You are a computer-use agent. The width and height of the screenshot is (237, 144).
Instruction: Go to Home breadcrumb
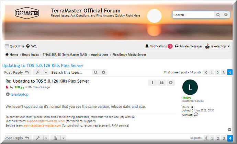tap(12, 55)
